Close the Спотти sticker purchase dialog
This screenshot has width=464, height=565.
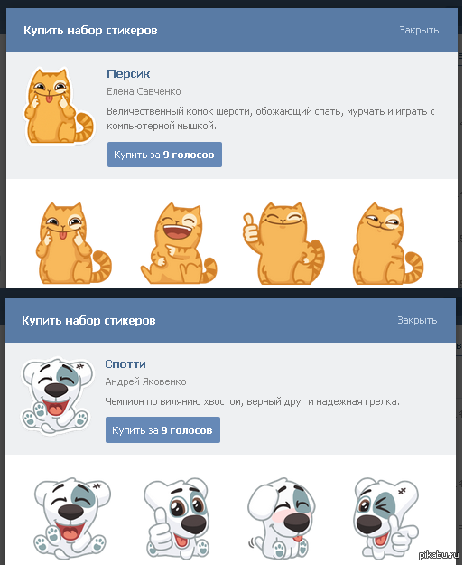417,320
